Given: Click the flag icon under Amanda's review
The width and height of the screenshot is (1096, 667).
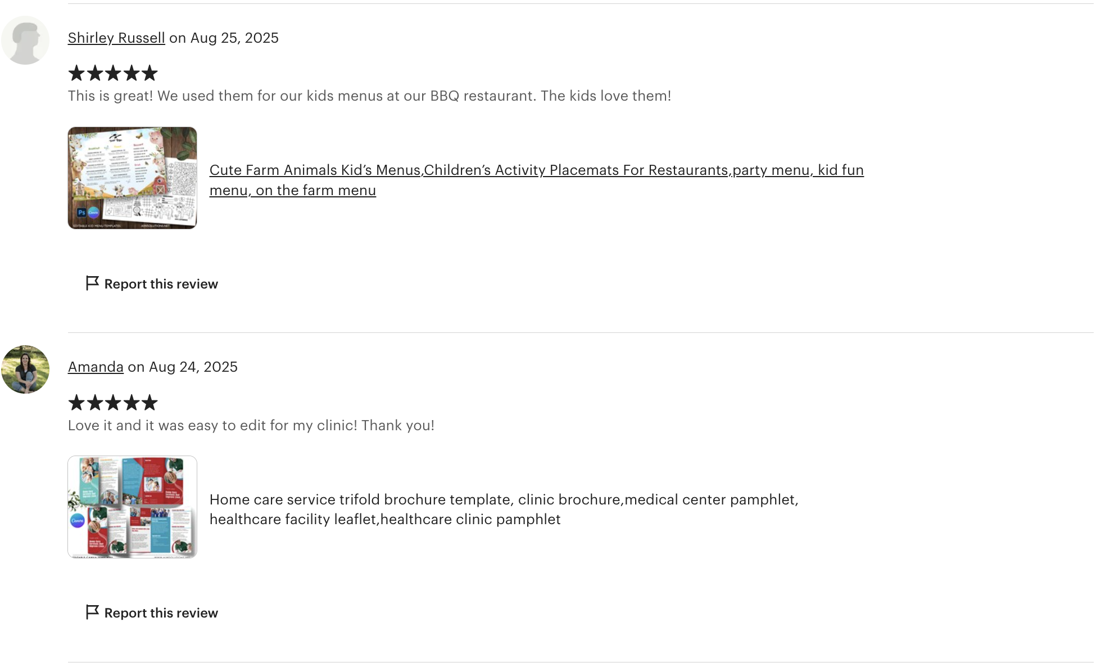Looking at the screenshot, I should click(x=92, y=612).
